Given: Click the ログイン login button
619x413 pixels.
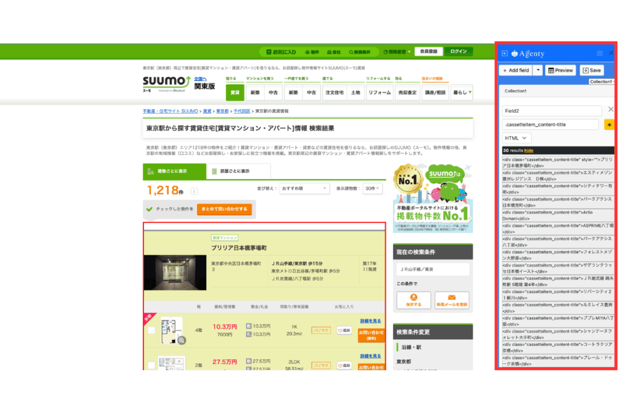Looking at the screenshot, I should pos(458,51).
